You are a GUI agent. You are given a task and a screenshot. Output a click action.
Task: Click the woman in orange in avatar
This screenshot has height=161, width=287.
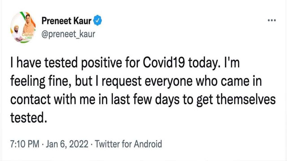tap(29, 23)
